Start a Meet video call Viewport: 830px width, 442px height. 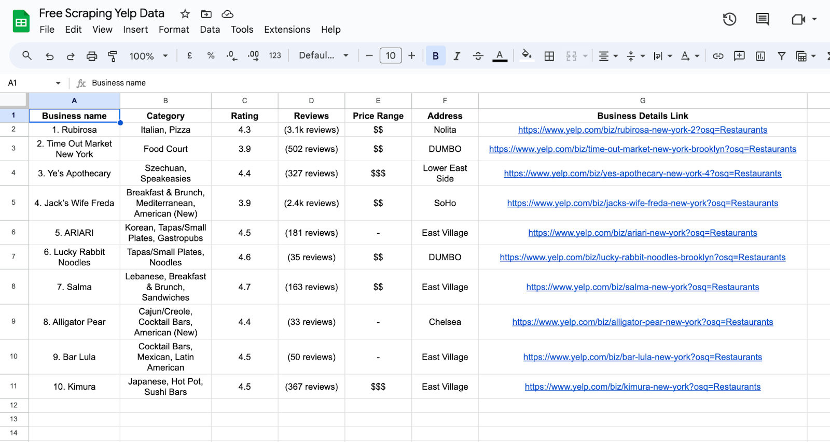point(798,20)
